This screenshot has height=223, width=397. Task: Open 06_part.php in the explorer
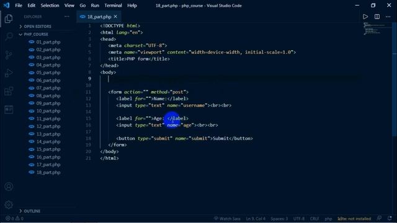pos(48,81)
